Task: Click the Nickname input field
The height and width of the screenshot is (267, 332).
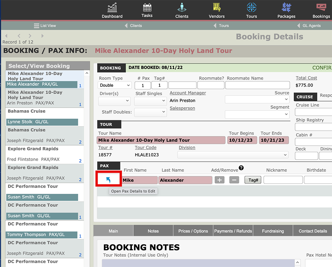Action: point(283,180)
